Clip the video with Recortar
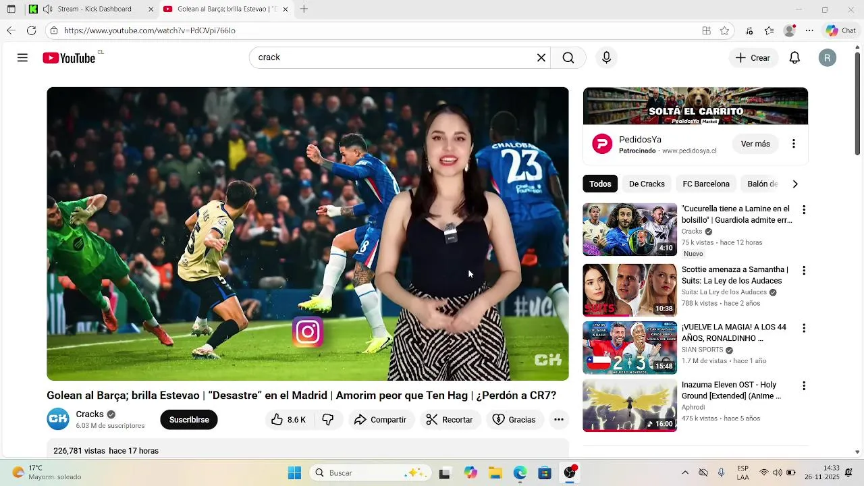Image resolution: width=864 pixels, height=486 pixels. [450, 420]
